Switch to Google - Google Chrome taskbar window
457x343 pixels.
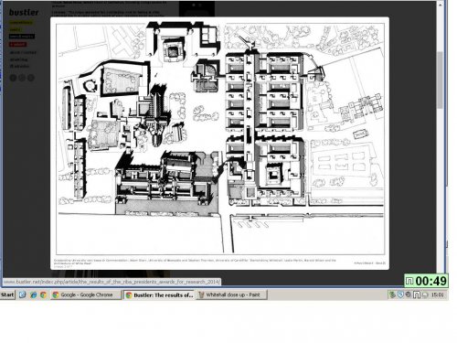pyautogui.click(x=86, y=295)
